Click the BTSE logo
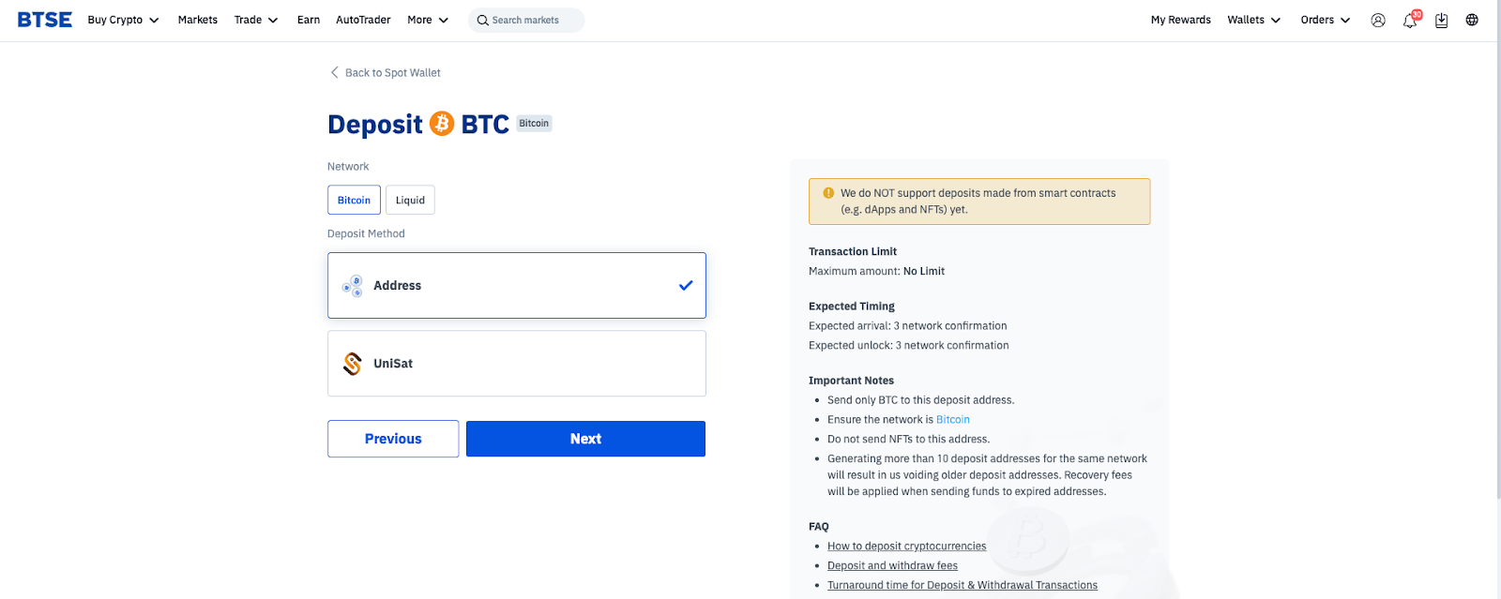 tap(45, 20)
